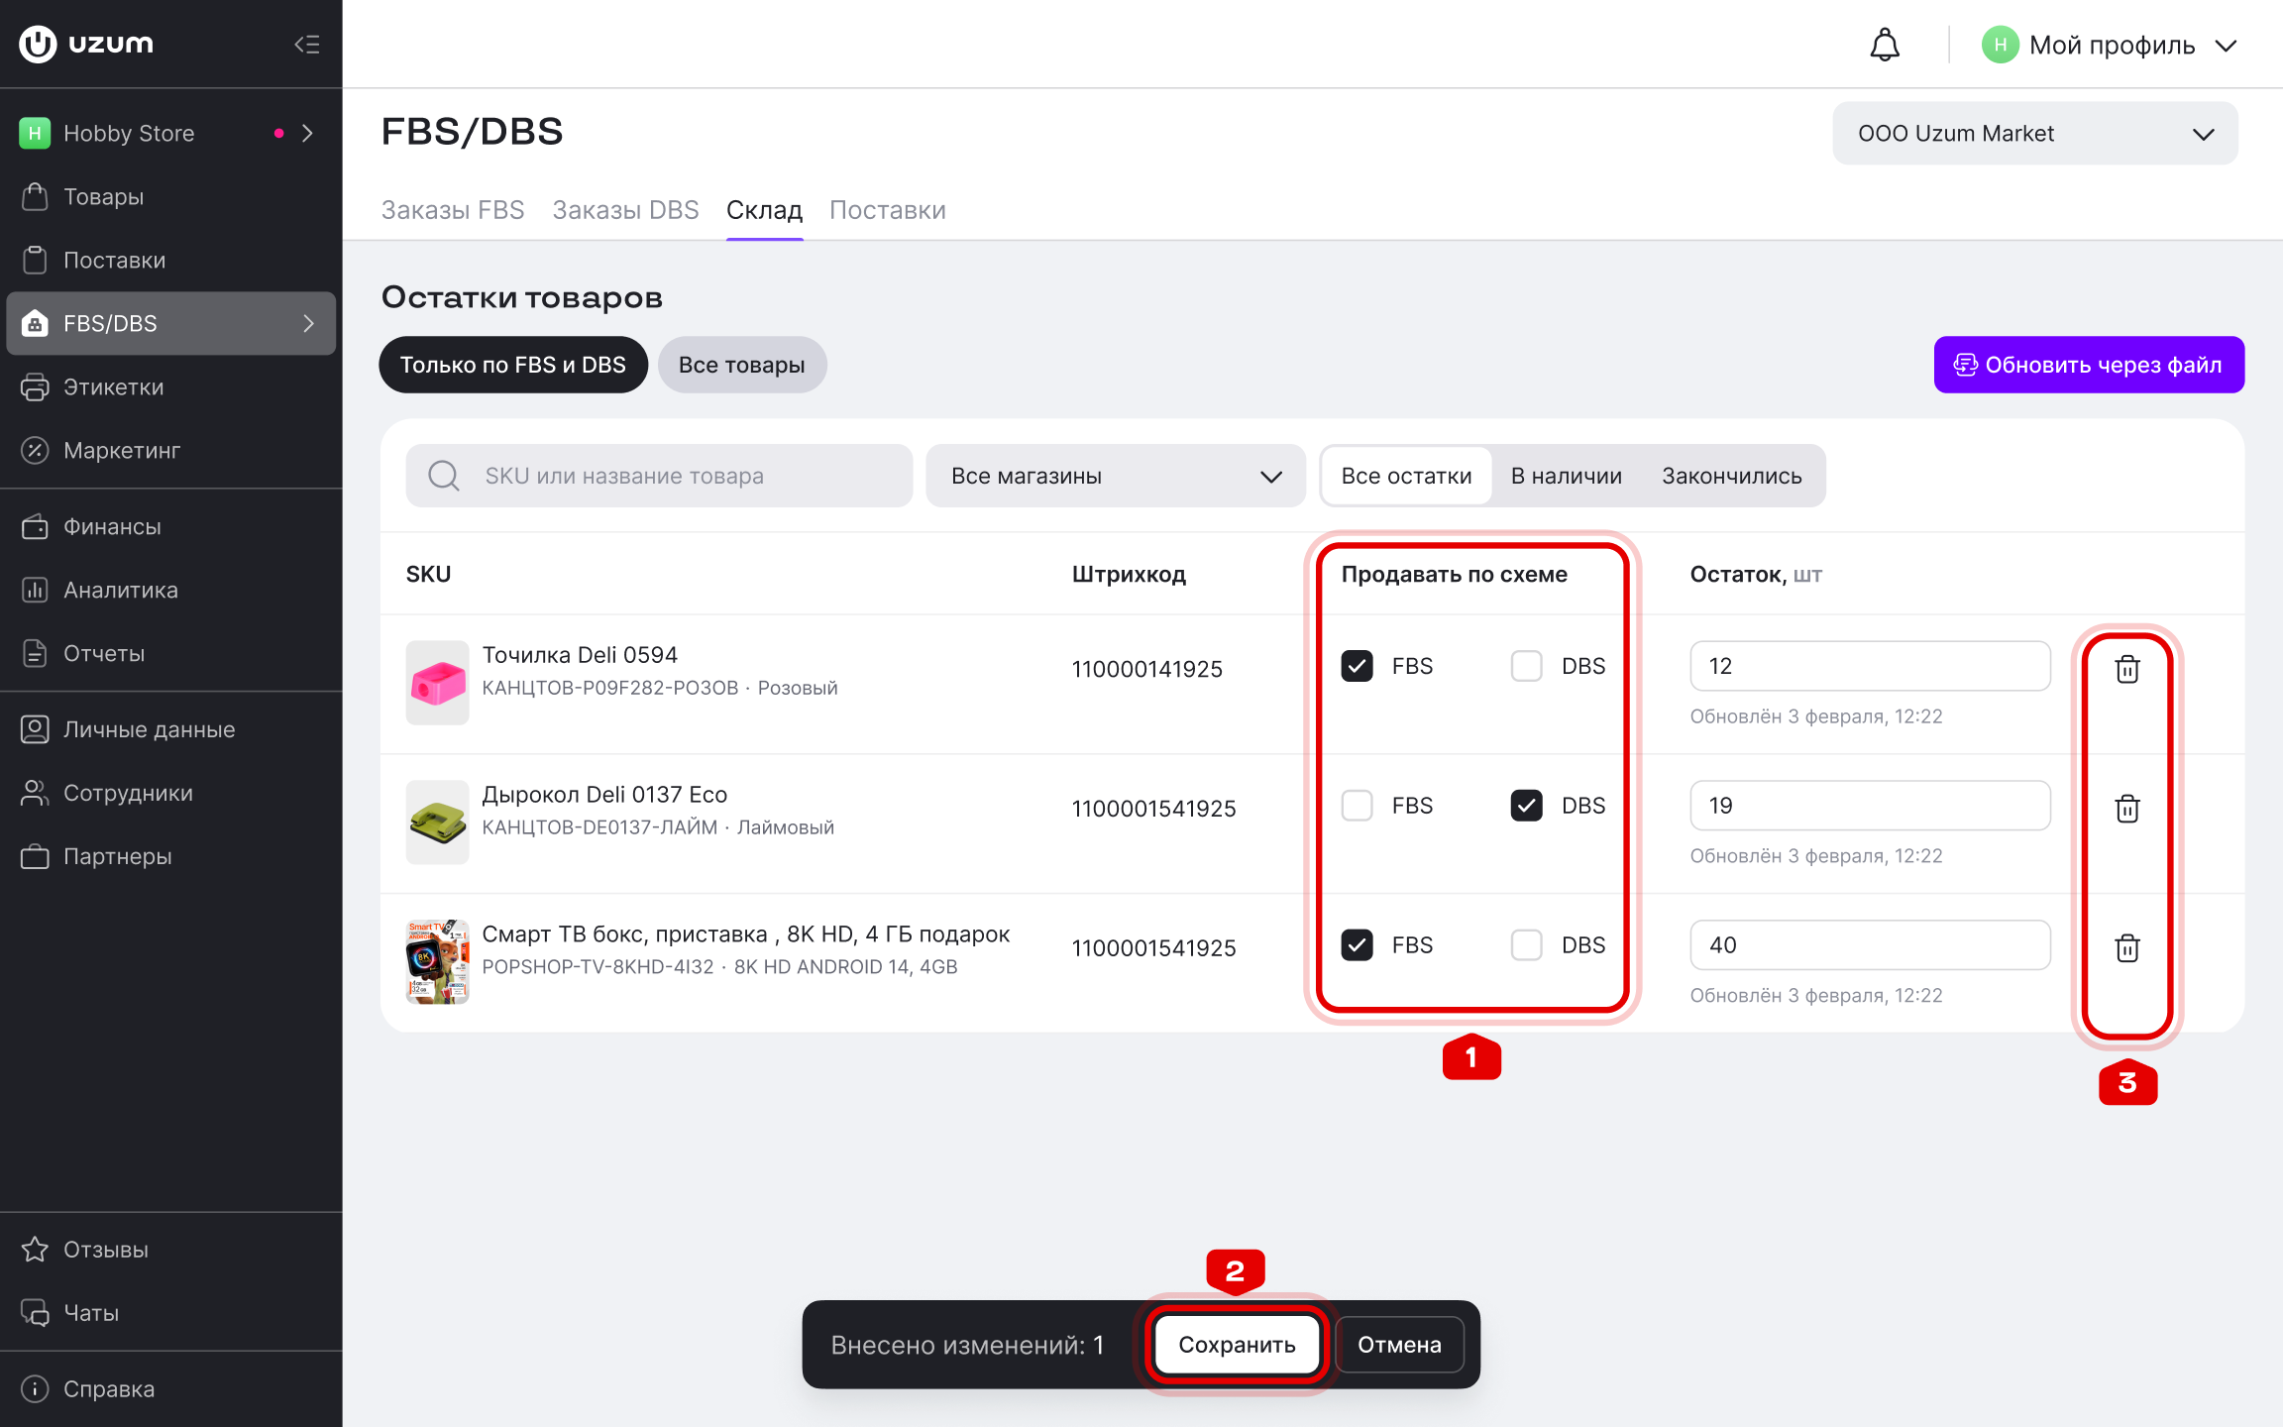Screen dimensions: 2283x1427
Task: Uncheck FBS for Смарт ТВ бокс
Action: 1357,945
